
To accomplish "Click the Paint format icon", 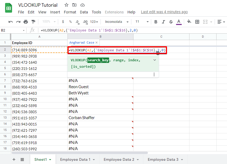I will (x=33, y=22).
